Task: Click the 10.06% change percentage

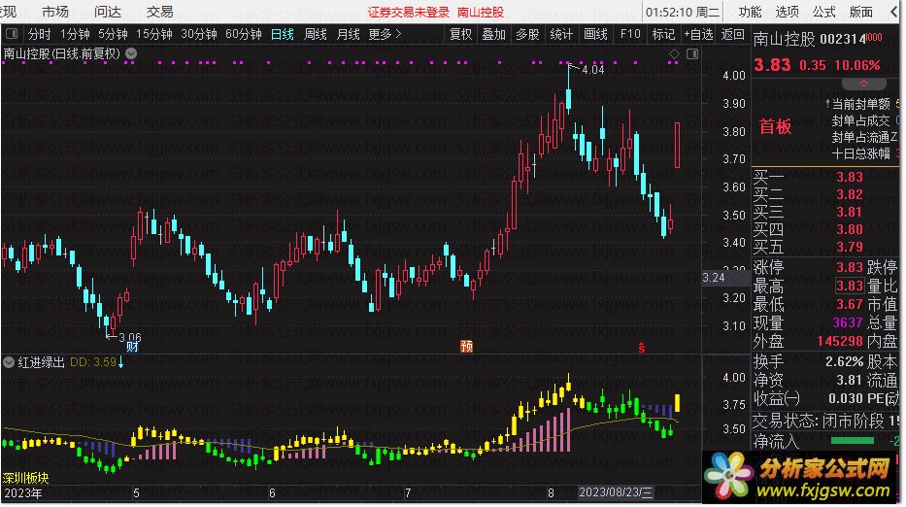Action: pyautogui.click(x=857, y=65)
